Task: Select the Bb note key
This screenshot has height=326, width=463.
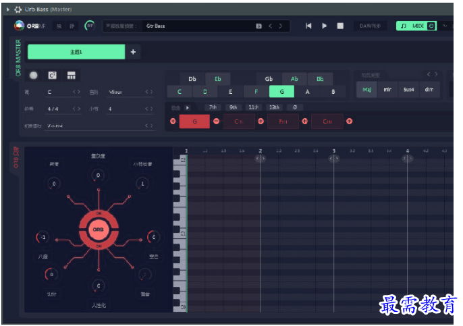Action: [320, 79]
